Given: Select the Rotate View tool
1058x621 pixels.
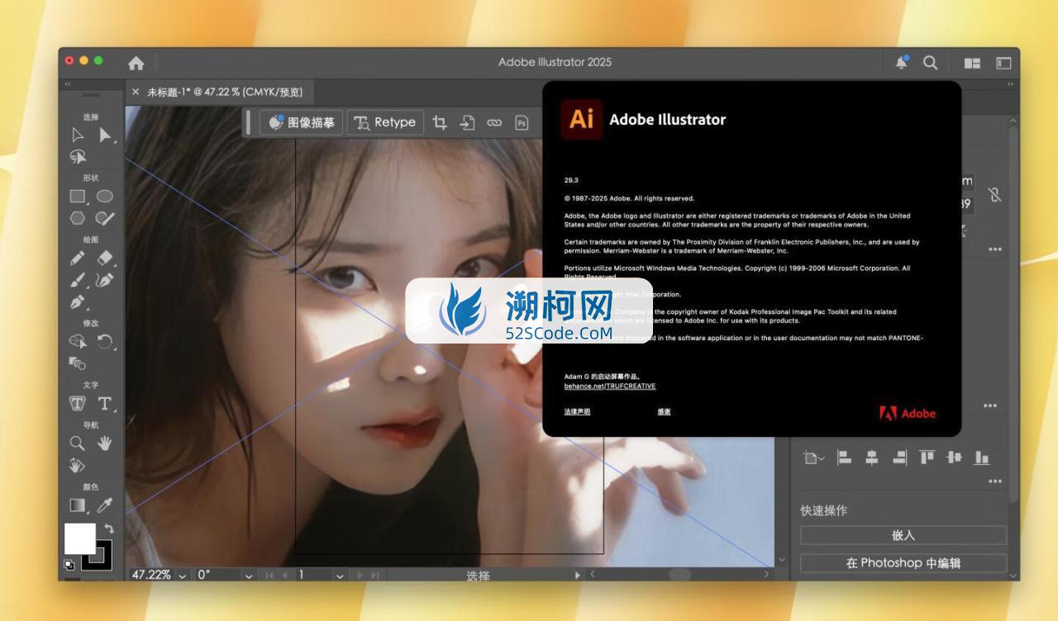Looking at the screenshot, I should [x=77, y=466].
